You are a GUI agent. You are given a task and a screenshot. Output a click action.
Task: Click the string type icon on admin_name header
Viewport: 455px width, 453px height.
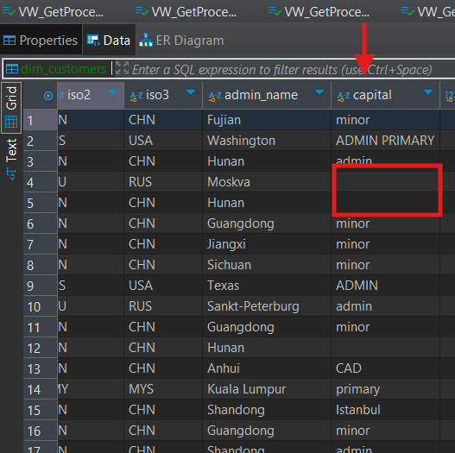point(215,97)
